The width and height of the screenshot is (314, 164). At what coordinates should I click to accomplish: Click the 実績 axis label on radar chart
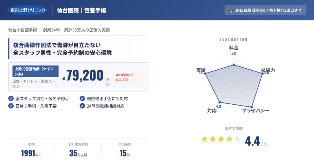(201, 70)
